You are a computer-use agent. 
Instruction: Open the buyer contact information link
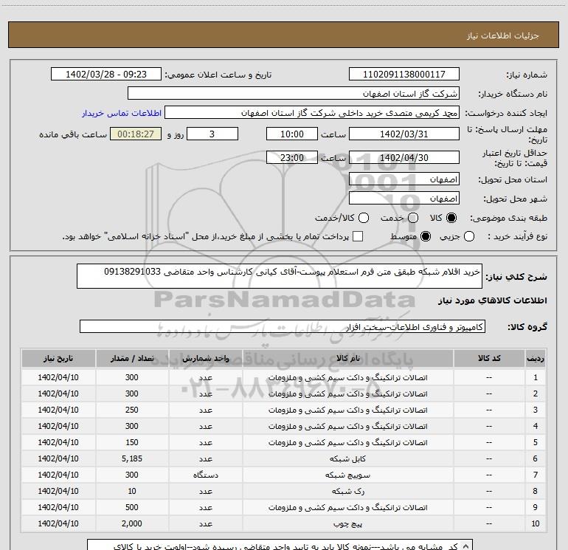pos(122,113)
